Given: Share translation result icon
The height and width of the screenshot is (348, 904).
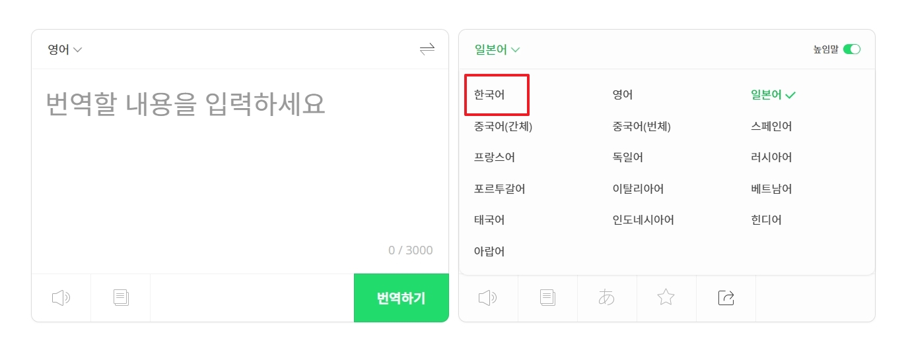Looking at the screenshot, I should click(726, 298).
